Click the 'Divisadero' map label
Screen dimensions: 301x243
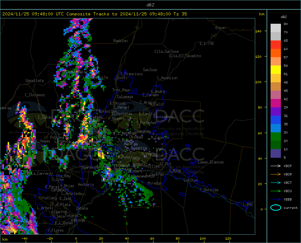[x=163, y=117]
